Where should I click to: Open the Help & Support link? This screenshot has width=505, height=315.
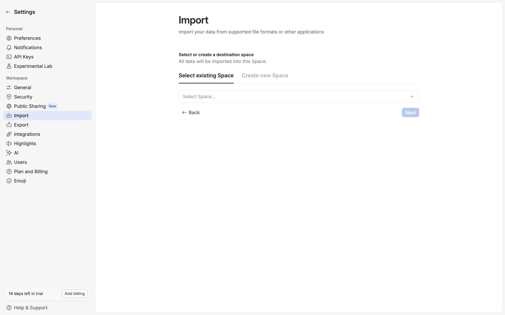[x=31, y=308]
